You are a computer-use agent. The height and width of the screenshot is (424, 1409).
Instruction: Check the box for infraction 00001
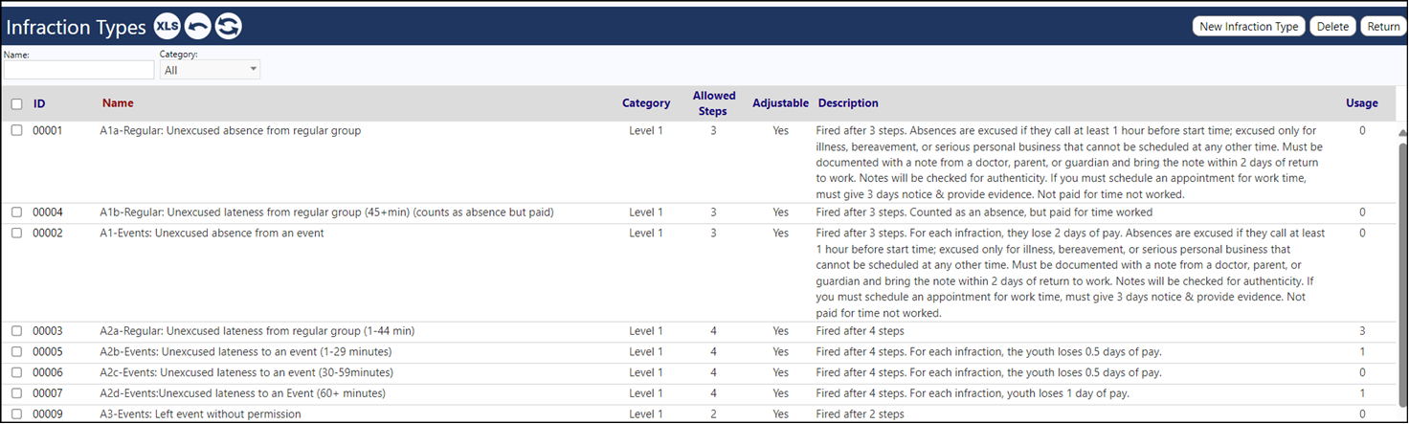point(16,131)
